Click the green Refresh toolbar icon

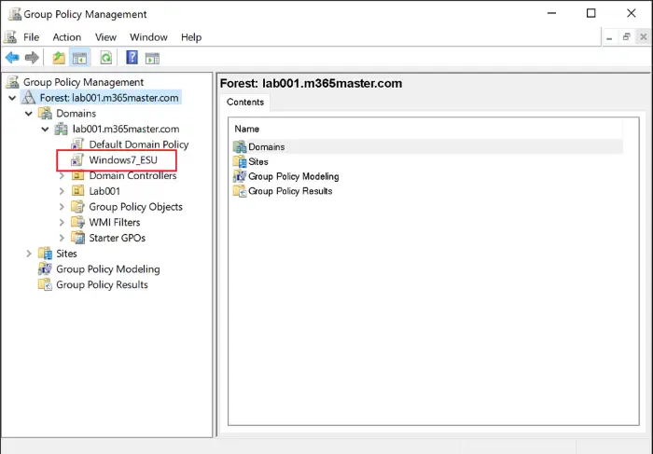click(106, 58)
